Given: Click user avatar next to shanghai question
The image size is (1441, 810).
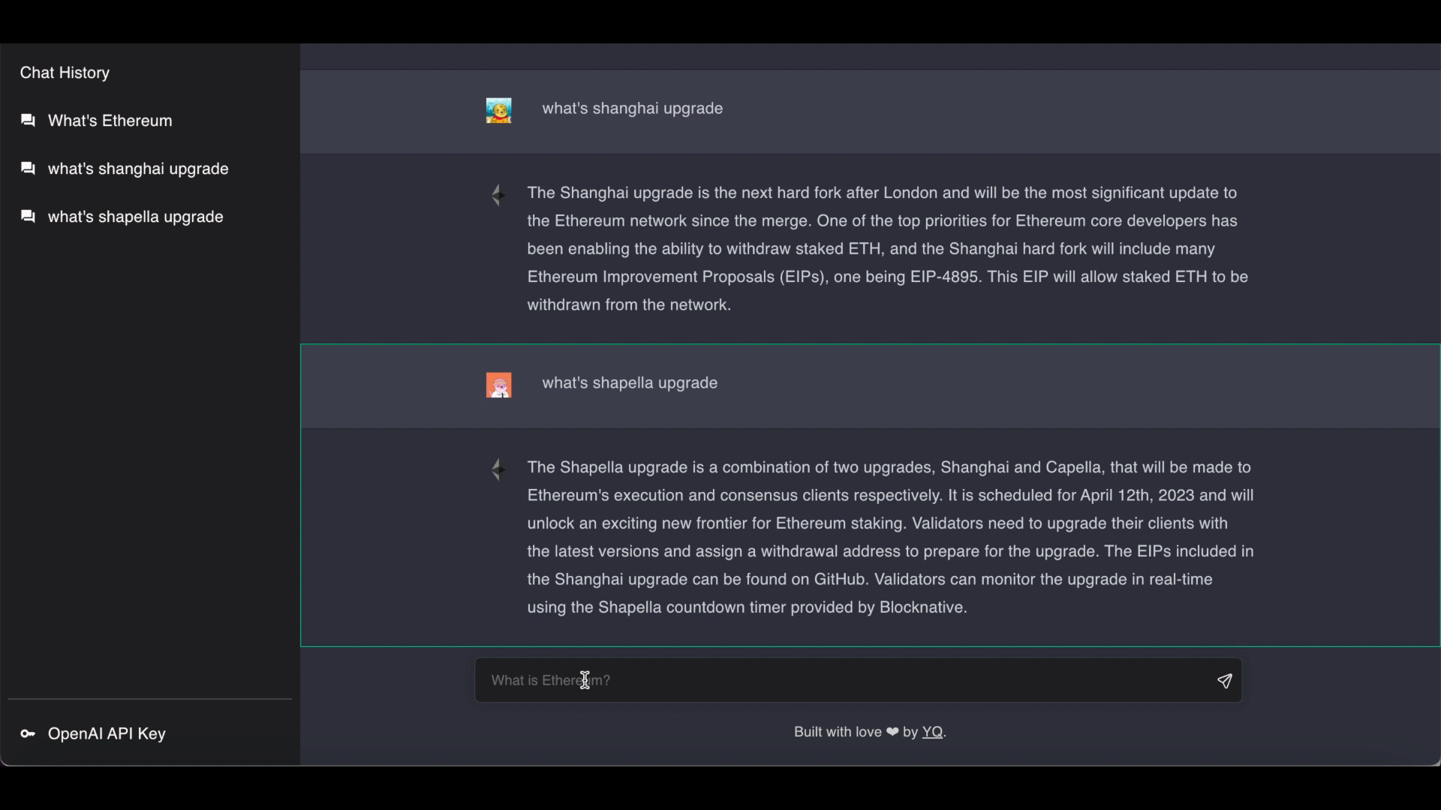Looking at the screenshot, I should (x=499, y=111).
